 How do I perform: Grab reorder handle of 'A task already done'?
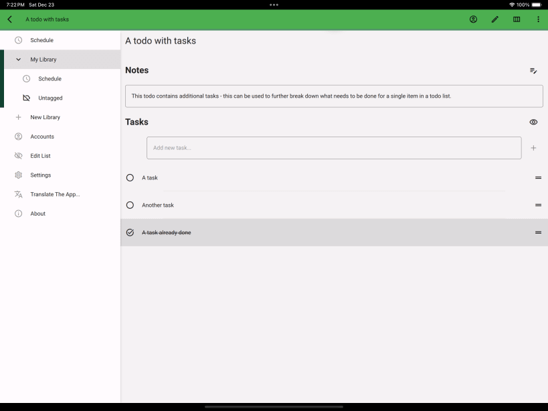coord(538,232)
